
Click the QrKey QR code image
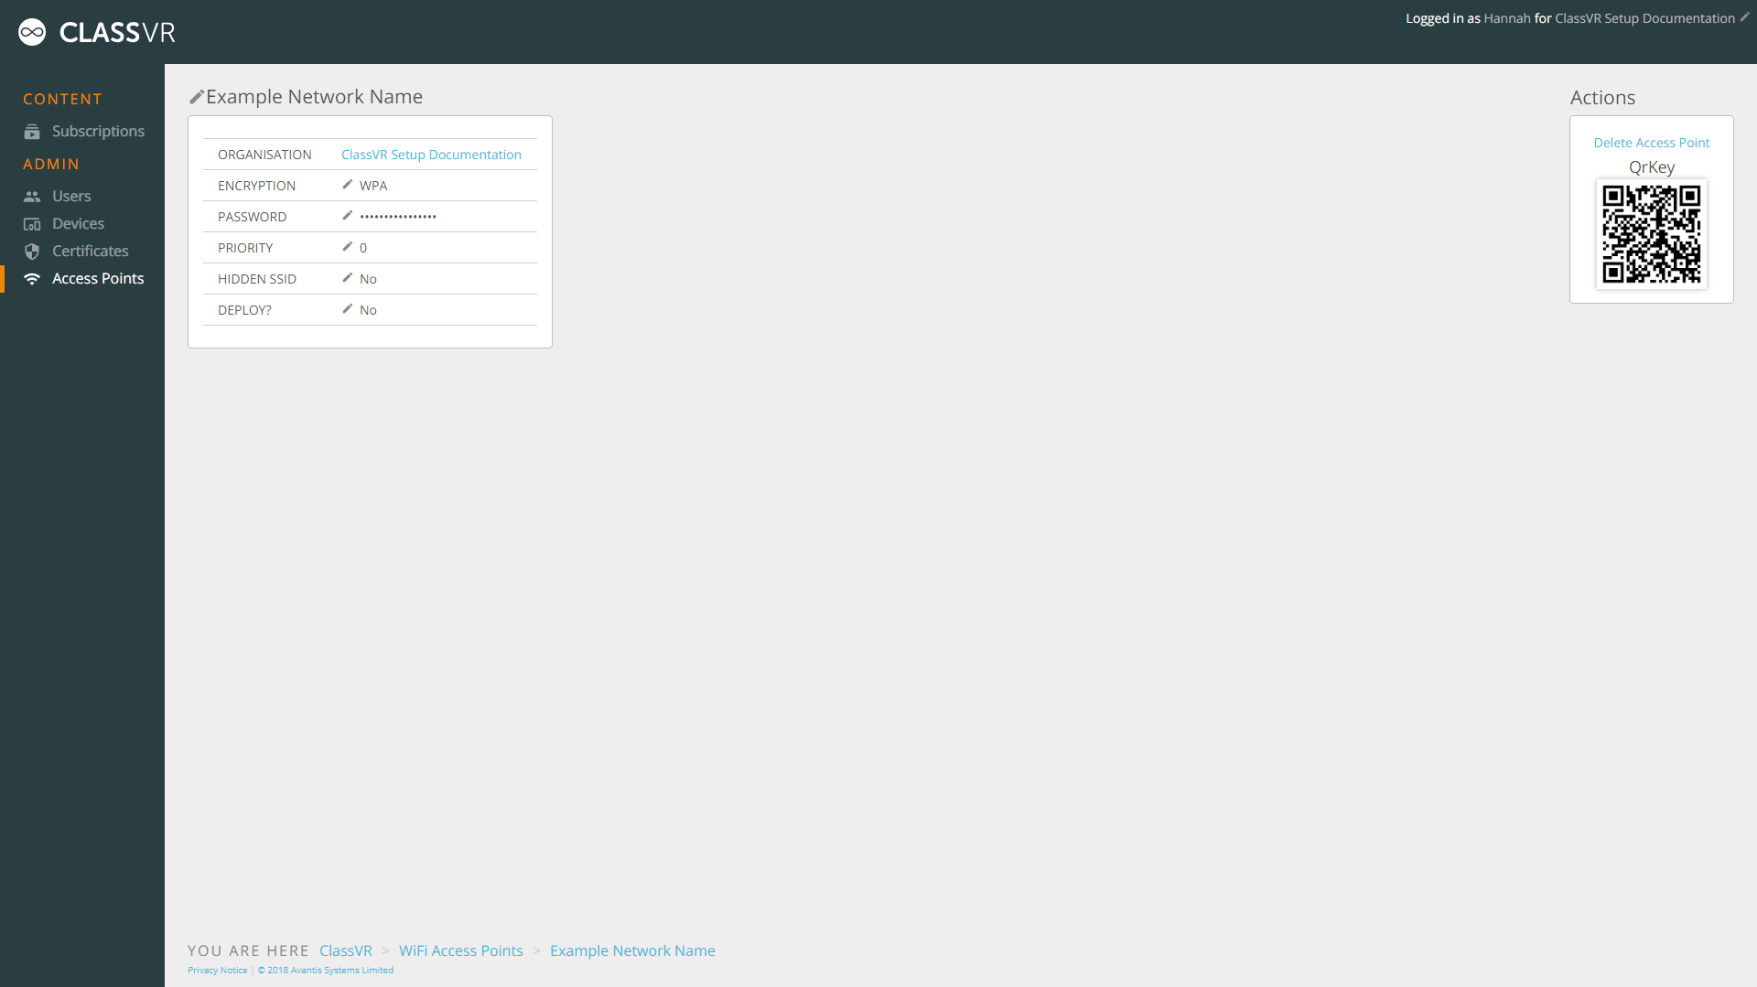tap(1652, 234)
